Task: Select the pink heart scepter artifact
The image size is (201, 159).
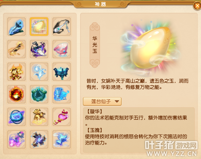Action: [61, 117]
